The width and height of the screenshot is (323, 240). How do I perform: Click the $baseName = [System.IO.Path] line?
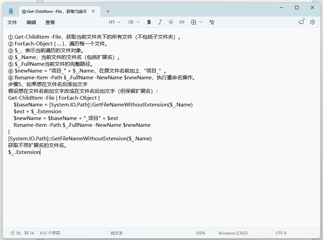103,105
